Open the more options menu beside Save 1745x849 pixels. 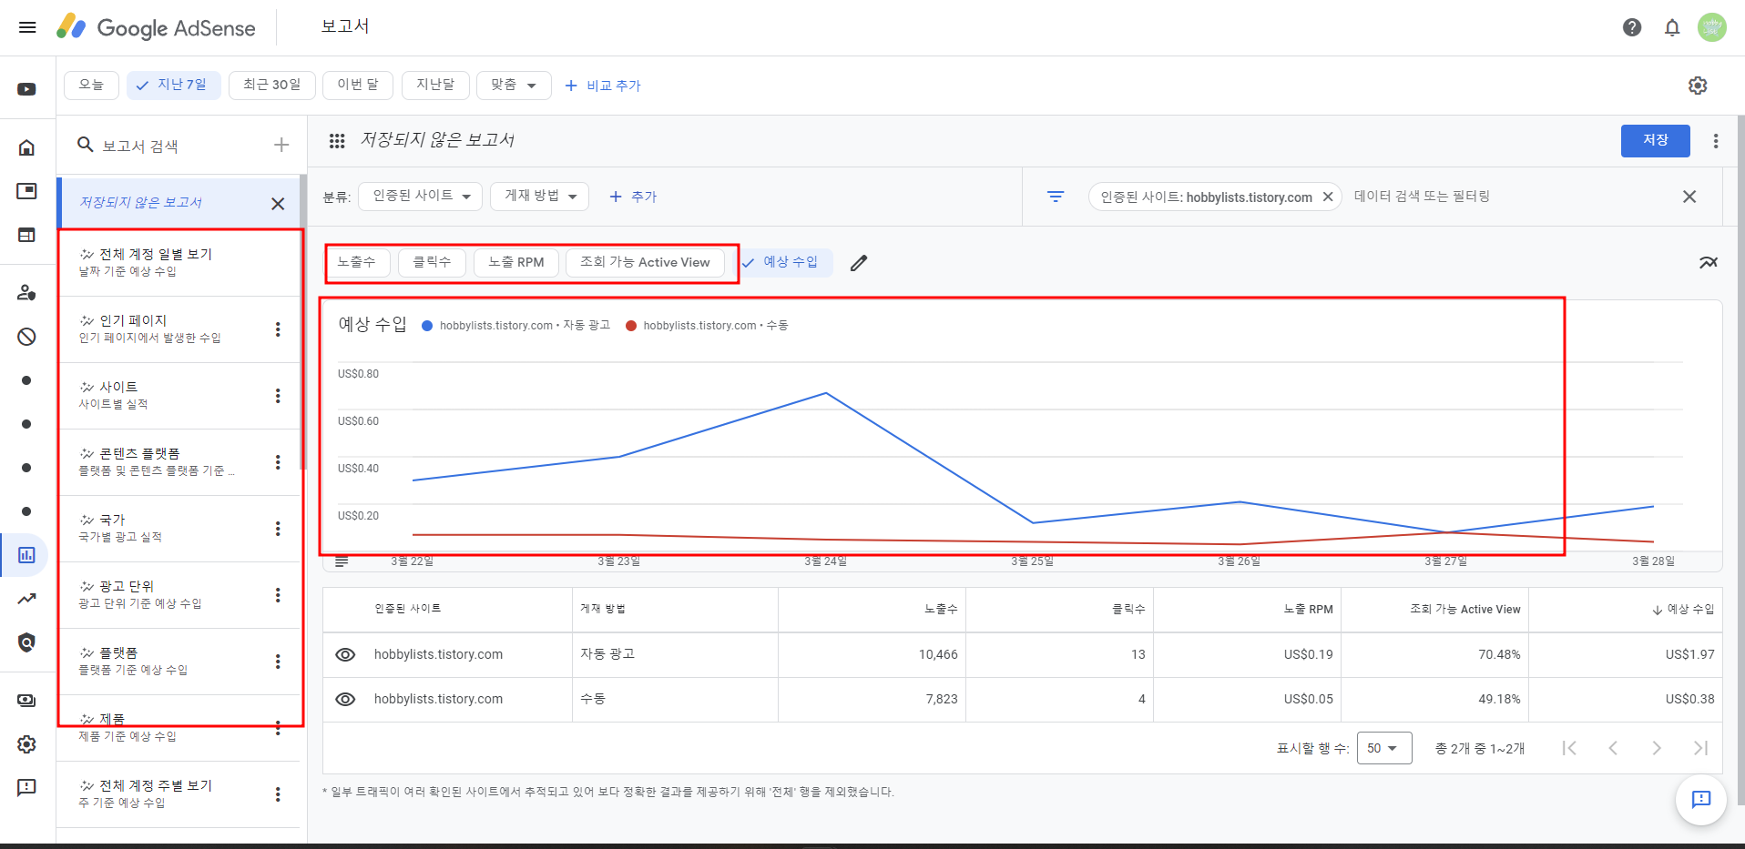click(1716, 141)
